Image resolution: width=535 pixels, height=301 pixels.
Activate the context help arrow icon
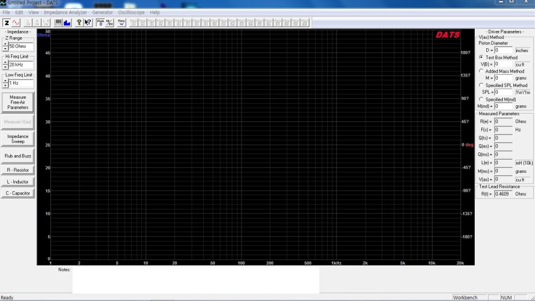[x=88, y=23]
